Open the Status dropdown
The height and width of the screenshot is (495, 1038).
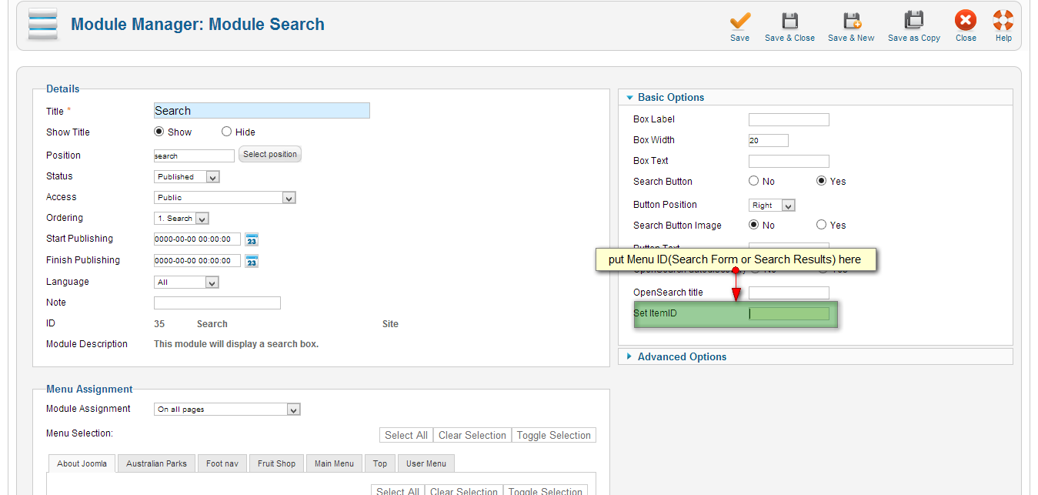[x=186, y=176]
